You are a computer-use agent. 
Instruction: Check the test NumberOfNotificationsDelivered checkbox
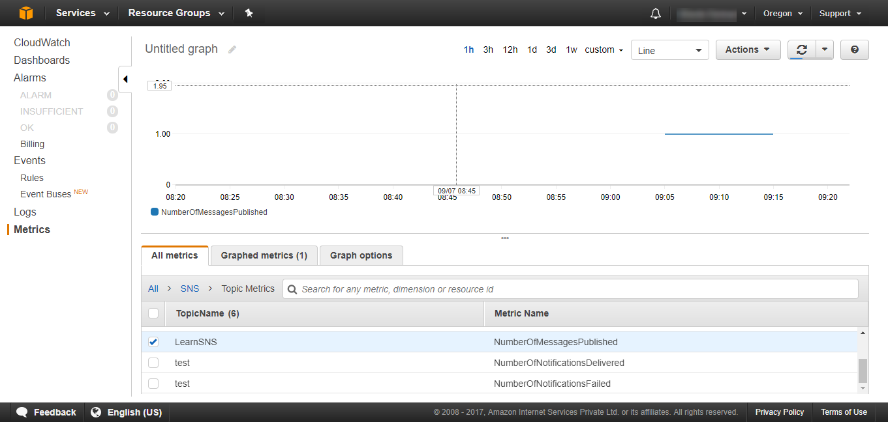pyautogui.click(x=153, y=363)
